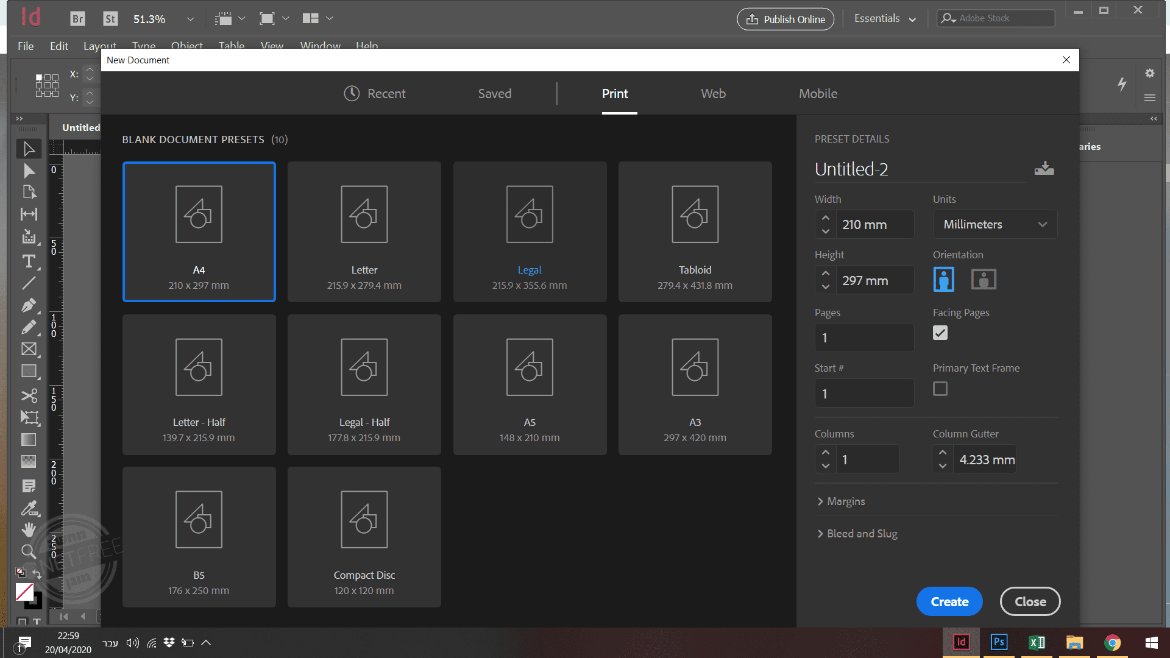Choose landscape orientation

tap(984, 280)
